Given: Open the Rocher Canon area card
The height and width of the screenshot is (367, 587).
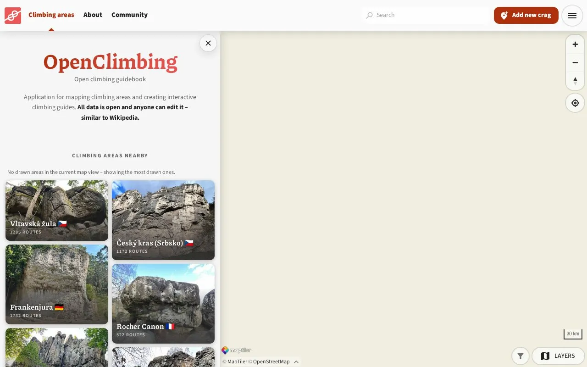Looking at the screenshot, I should [163, 304].
